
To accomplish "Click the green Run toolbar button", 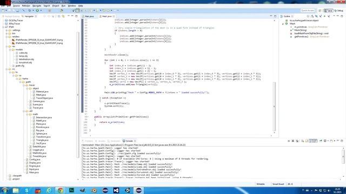I will 37,10.
